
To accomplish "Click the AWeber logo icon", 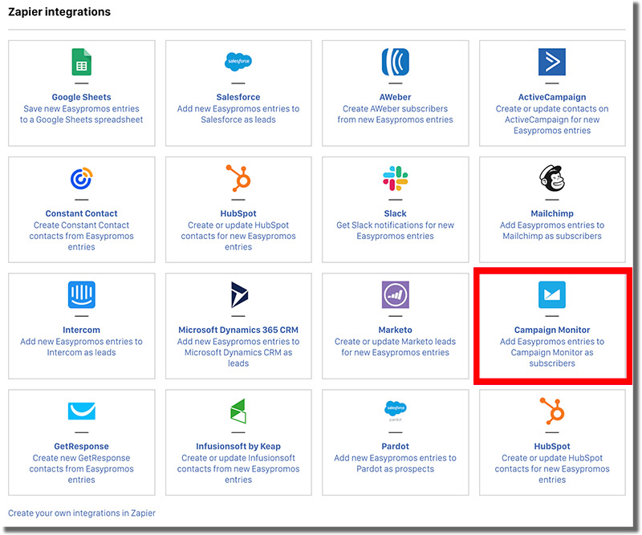I will tap(395, 62).
